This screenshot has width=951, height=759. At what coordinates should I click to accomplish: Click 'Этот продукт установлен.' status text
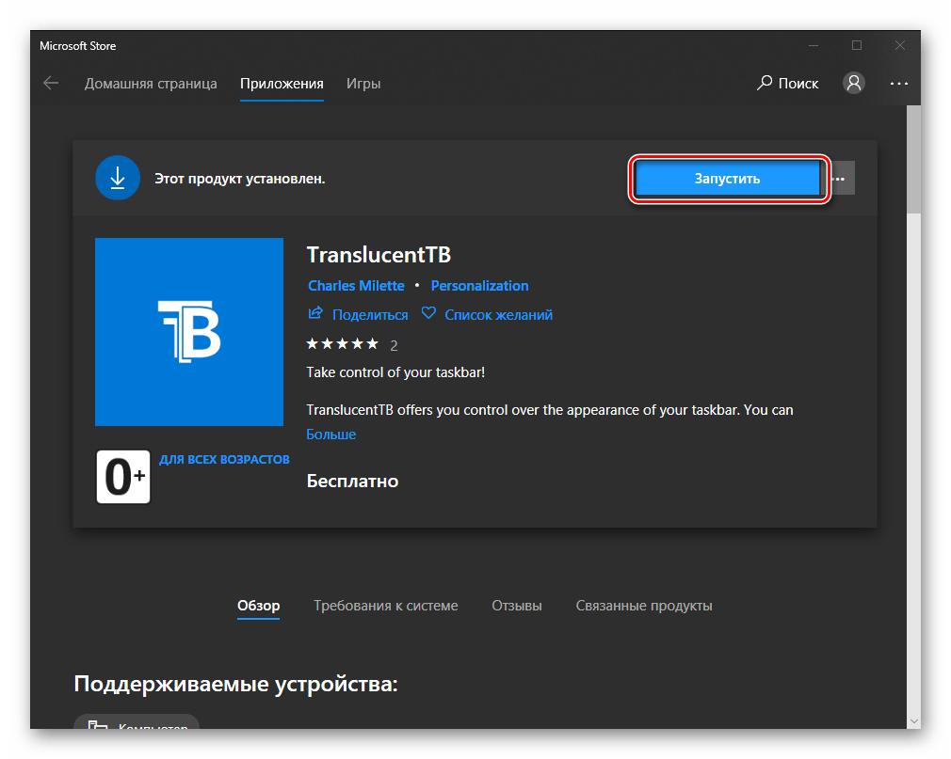(239, 179)
